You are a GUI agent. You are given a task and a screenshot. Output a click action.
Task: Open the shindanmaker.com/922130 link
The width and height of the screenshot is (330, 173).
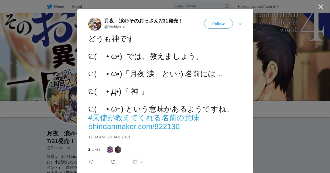pos(134,127)
